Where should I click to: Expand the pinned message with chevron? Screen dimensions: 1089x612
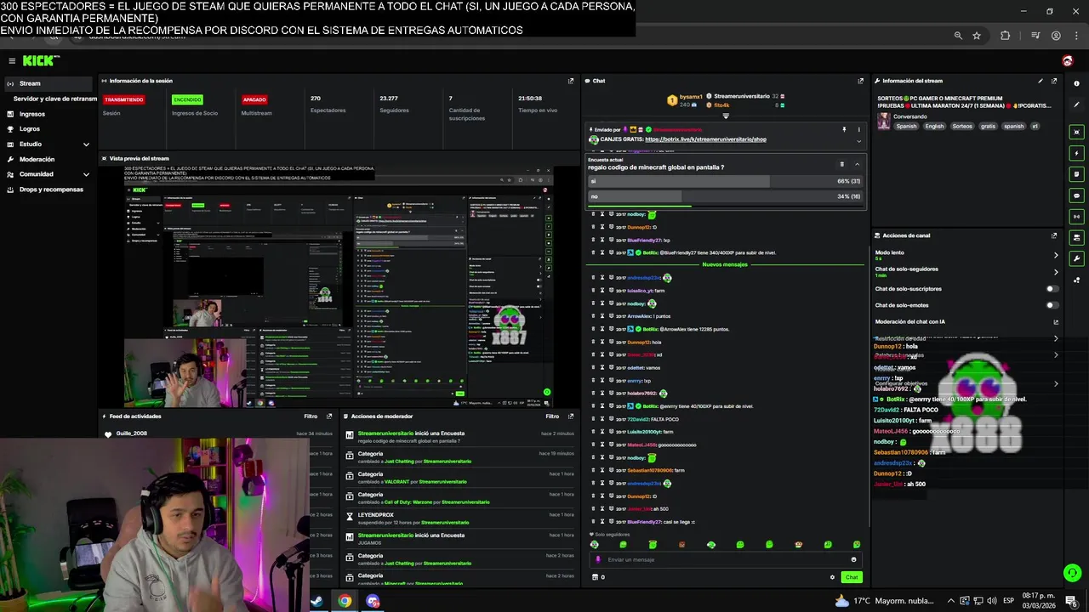click(x=858, y=141)
